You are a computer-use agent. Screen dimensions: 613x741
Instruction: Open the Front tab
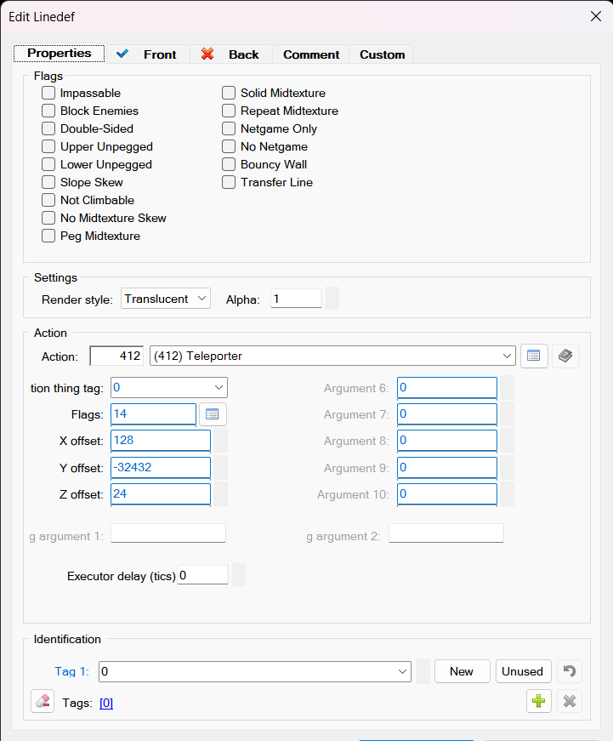pos(148,54)
